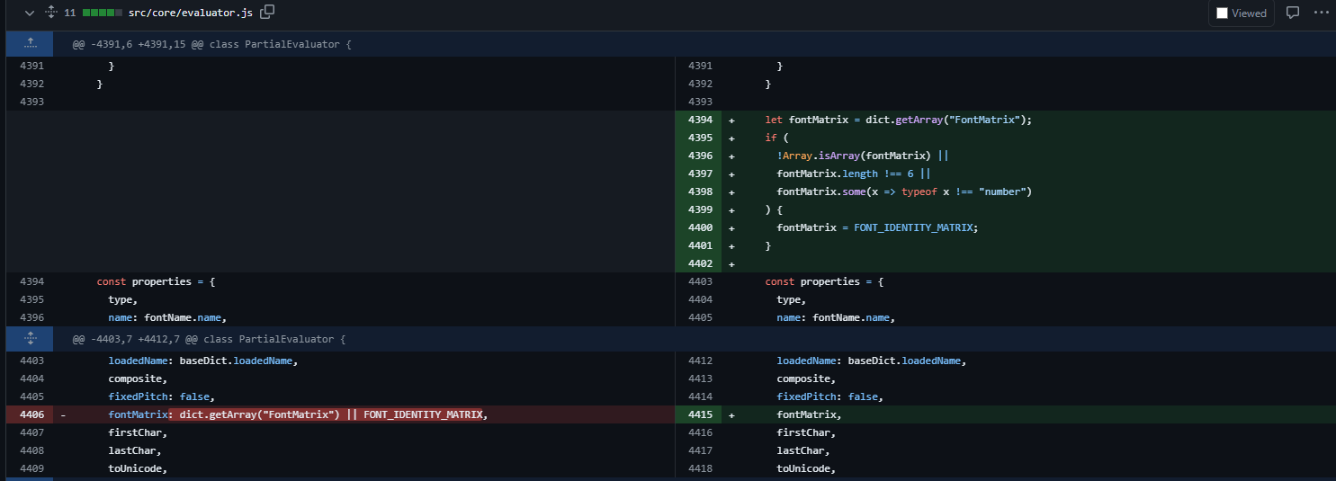Screen dimensions: 1336x481
Task: Mark the file as Viewed
Action: [1242, 13]
